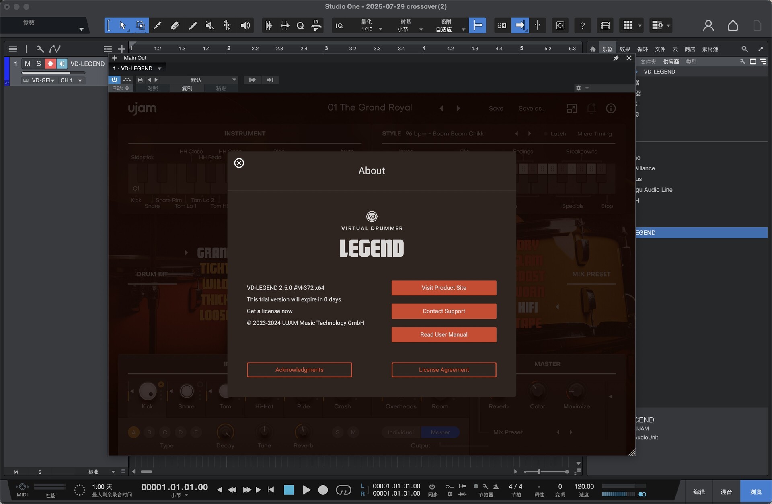Pin the VD-LEGEND plugin window

pos(616,58)
